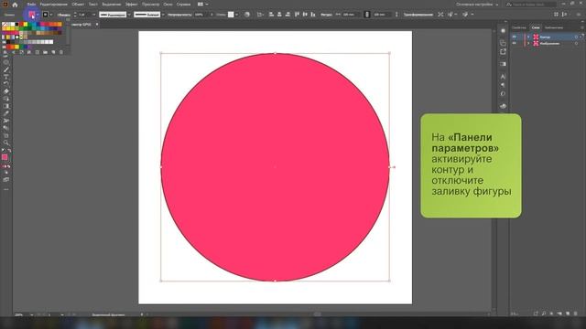Expand the Контур layer contents

528,37
